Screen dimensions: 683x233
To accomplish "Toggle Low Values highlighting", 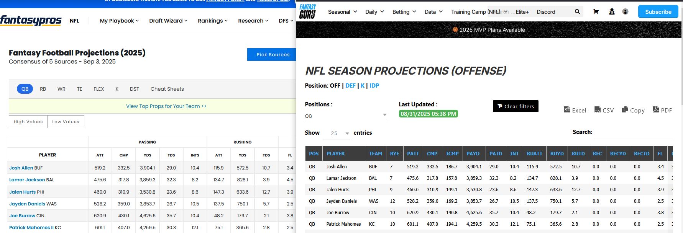I will (66, 122).
